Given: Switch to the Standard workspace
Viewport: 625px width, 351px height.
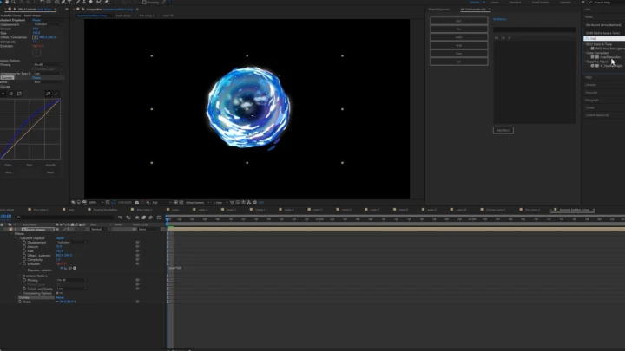Looking at the screenshot, I should 515,3.
